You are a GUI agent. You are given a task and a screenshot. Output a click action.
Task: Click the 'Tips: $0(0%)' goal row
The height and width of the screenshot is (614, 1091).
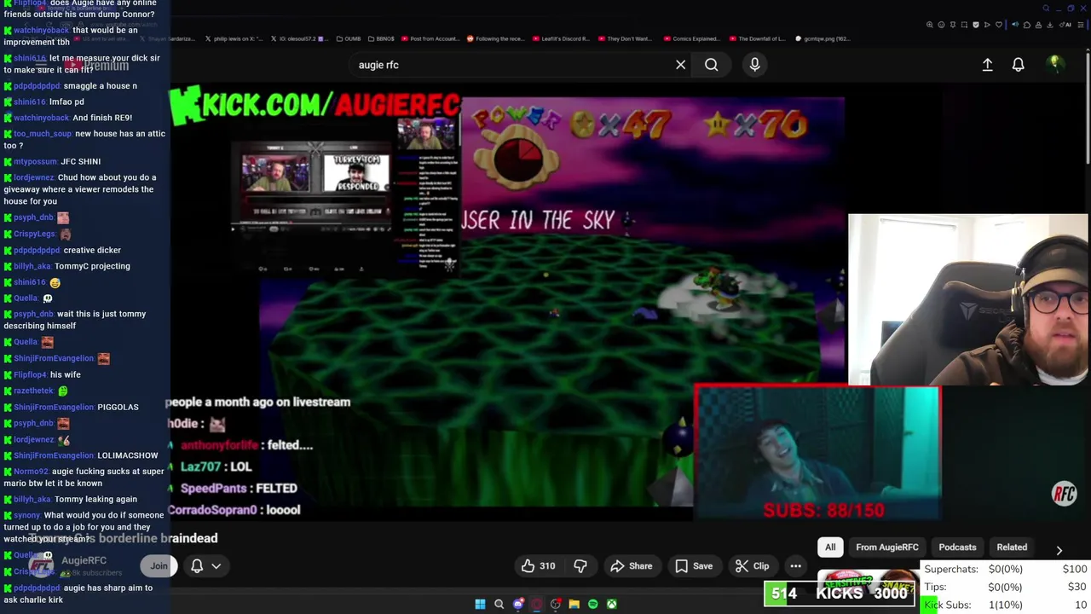pos(1006,587)
